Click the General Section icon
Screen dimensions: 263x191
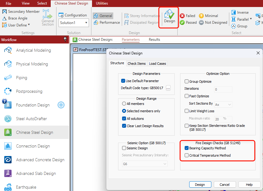[x=48, y=18]
